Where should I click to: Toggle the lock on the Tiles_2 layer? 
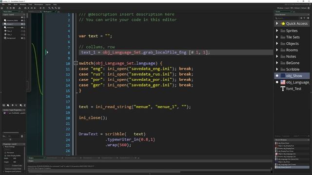(x=24, y=31)
